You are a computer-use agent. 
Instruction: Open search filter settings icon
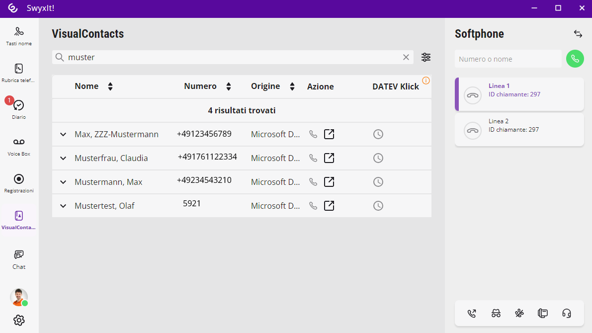click(426, 57)
